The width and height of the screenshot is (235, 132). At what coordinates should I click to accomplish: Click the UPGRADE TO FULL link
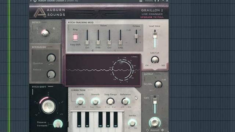pos(152,17)
